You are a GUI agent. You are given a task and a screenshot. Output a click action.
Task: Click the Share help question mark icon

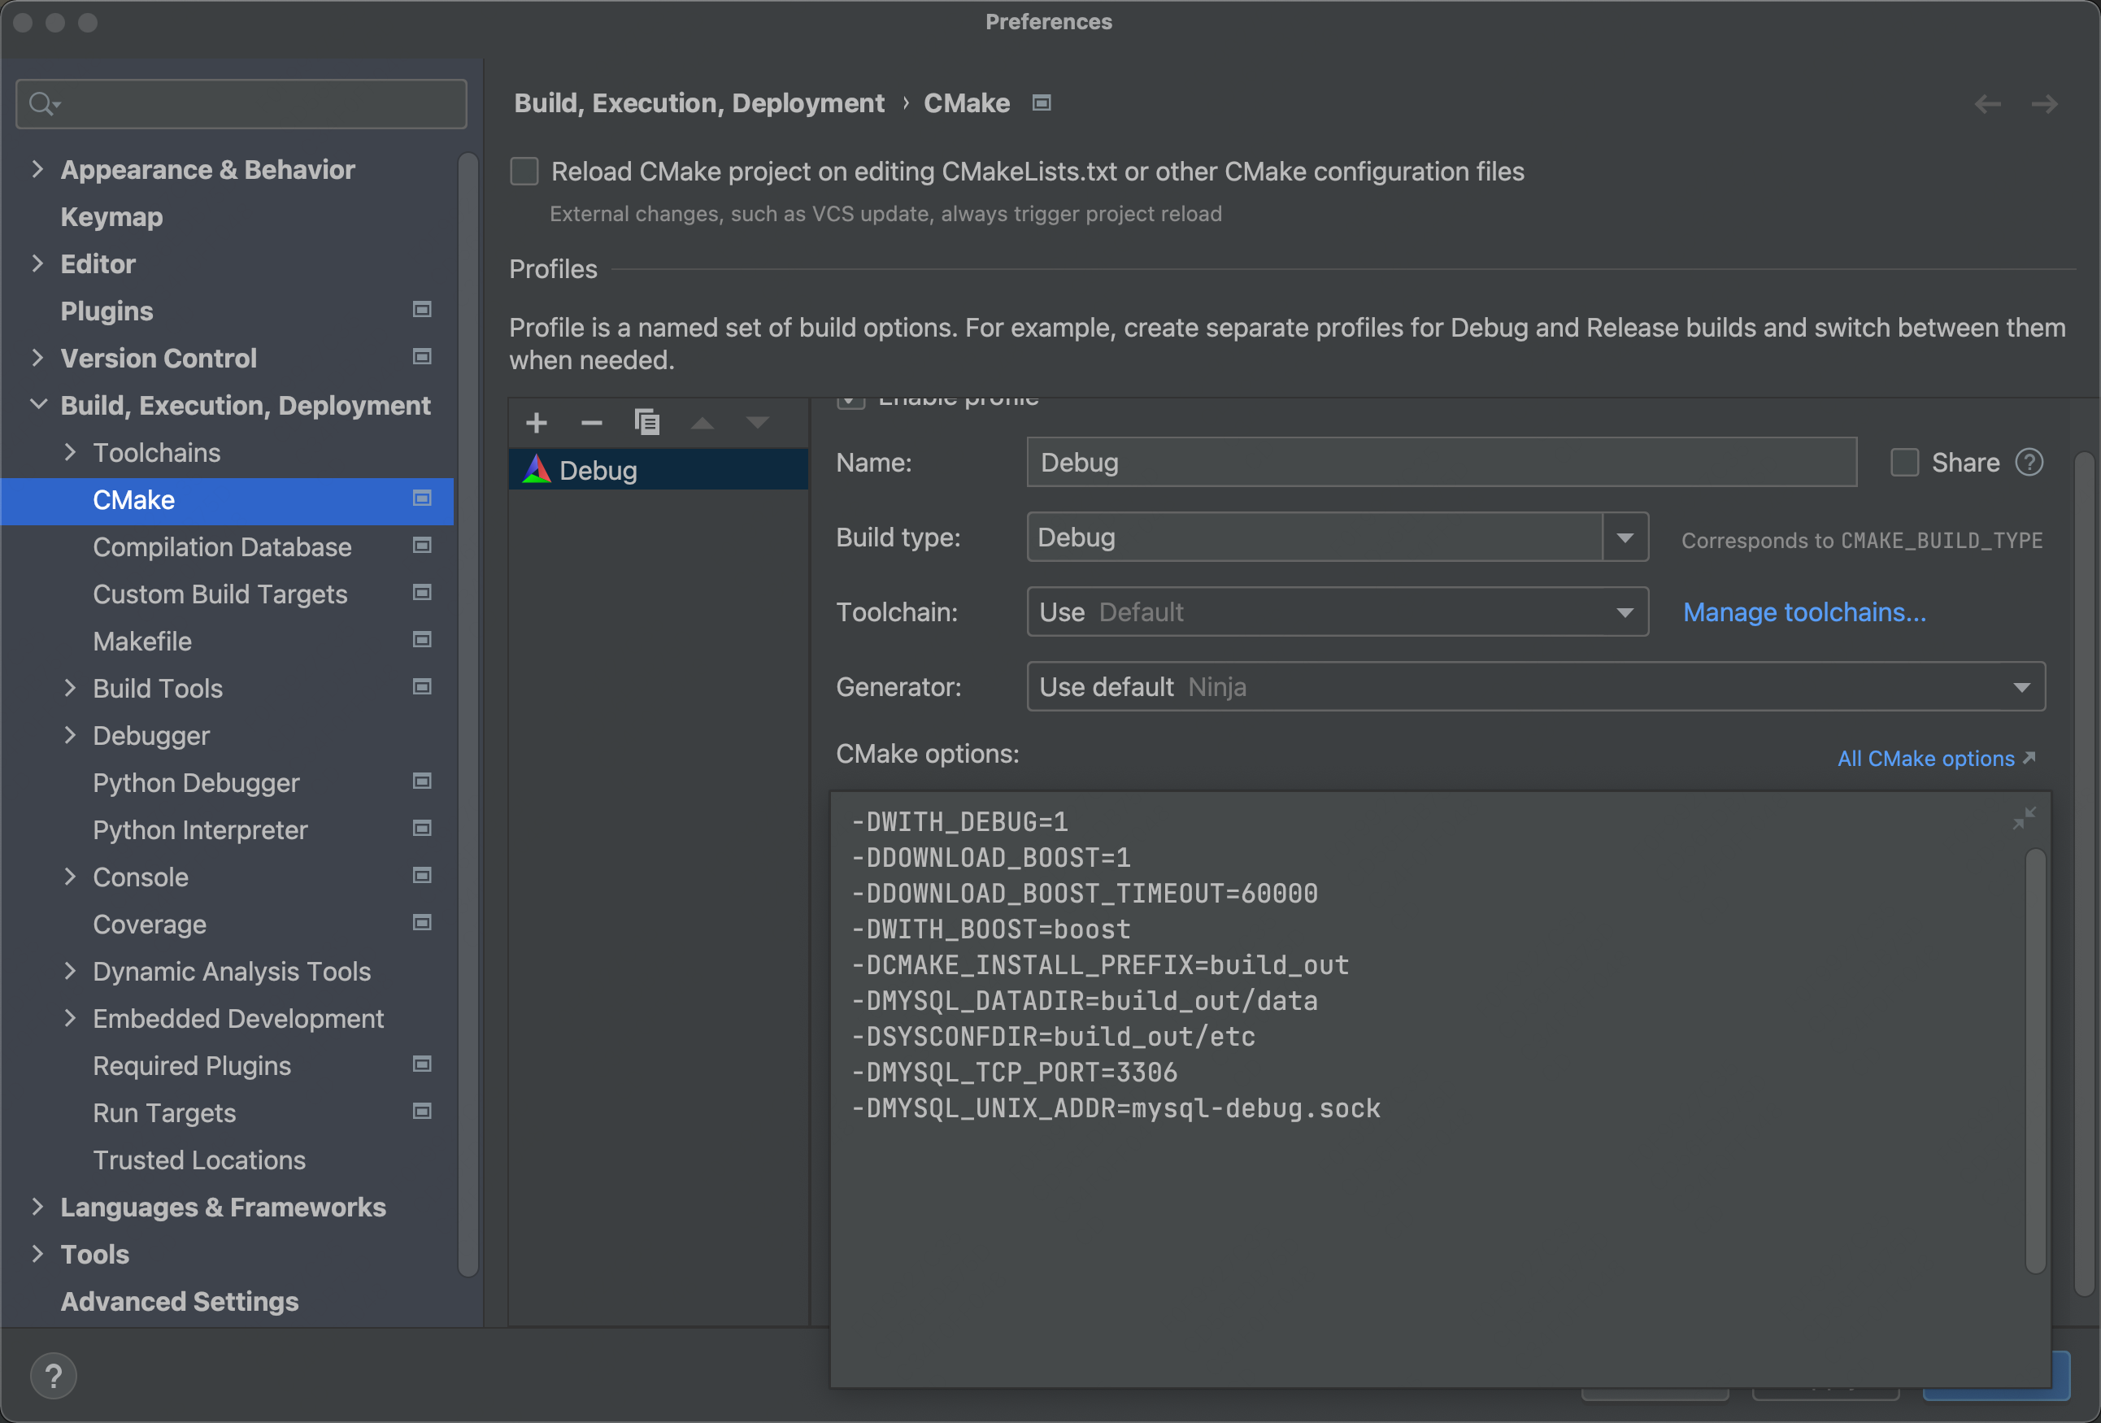point(2029,463)
